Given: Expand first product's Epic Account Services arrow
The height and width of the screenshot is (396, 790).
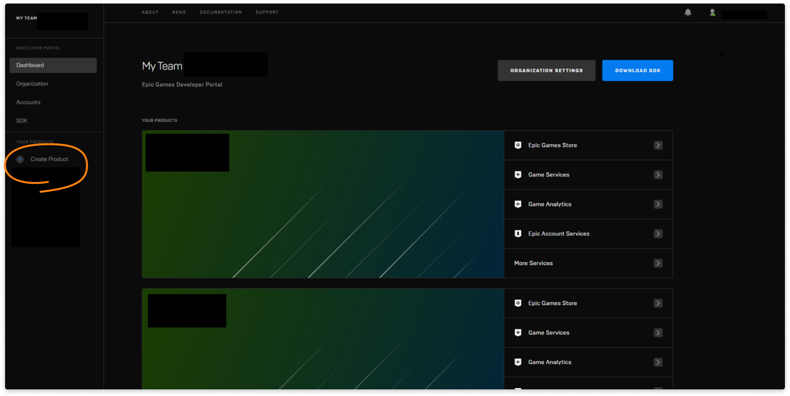Looking at the screenshot, I should click(x=658, y=234).
